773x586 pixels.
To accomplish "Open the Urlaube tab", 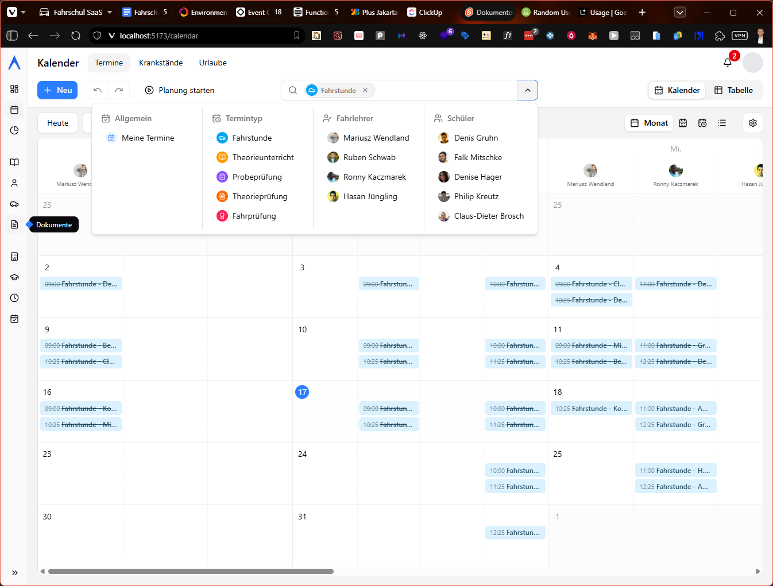I will pos(212,63).
